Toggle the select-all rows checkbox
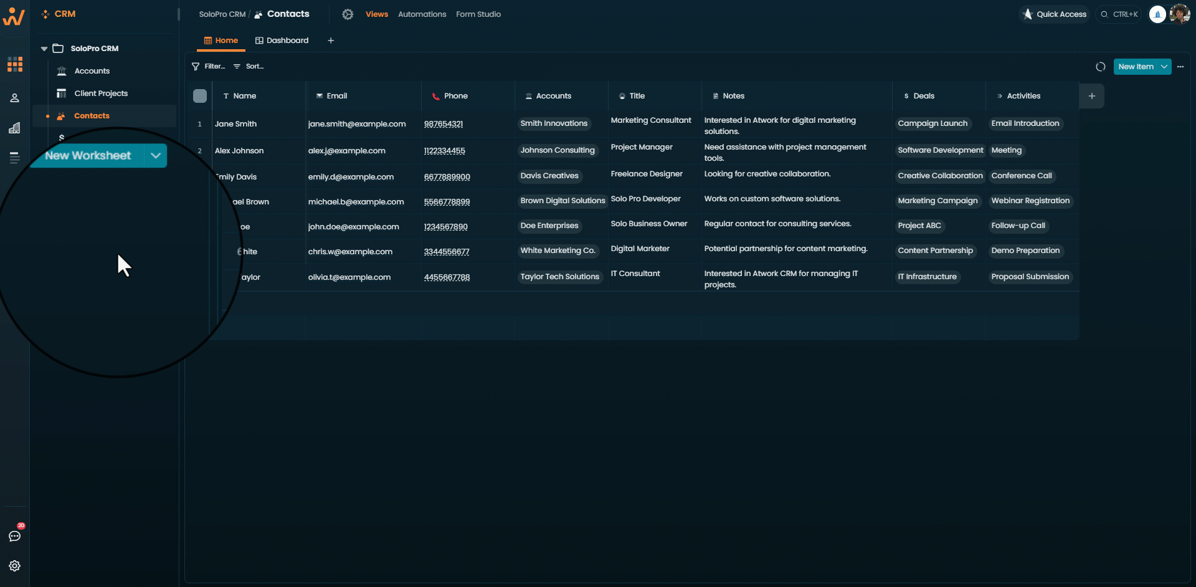Image resolution: width=1196 pixels, height=587 pixels. (x=200, y=96)
